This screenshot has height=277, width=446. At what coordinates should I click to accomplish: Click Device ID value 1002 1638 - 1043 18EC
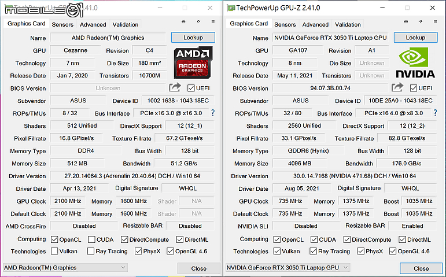(178, 101)
